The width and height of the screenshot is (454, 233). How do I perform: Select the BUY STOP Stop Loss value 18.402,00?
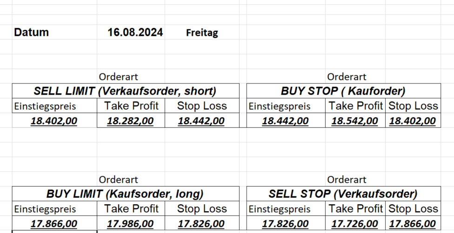click(x=412, y=122)
